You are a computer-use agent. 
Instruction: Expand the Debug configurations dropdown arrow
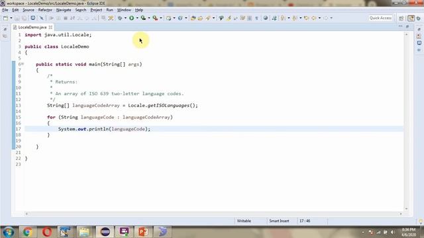[125, 18]
